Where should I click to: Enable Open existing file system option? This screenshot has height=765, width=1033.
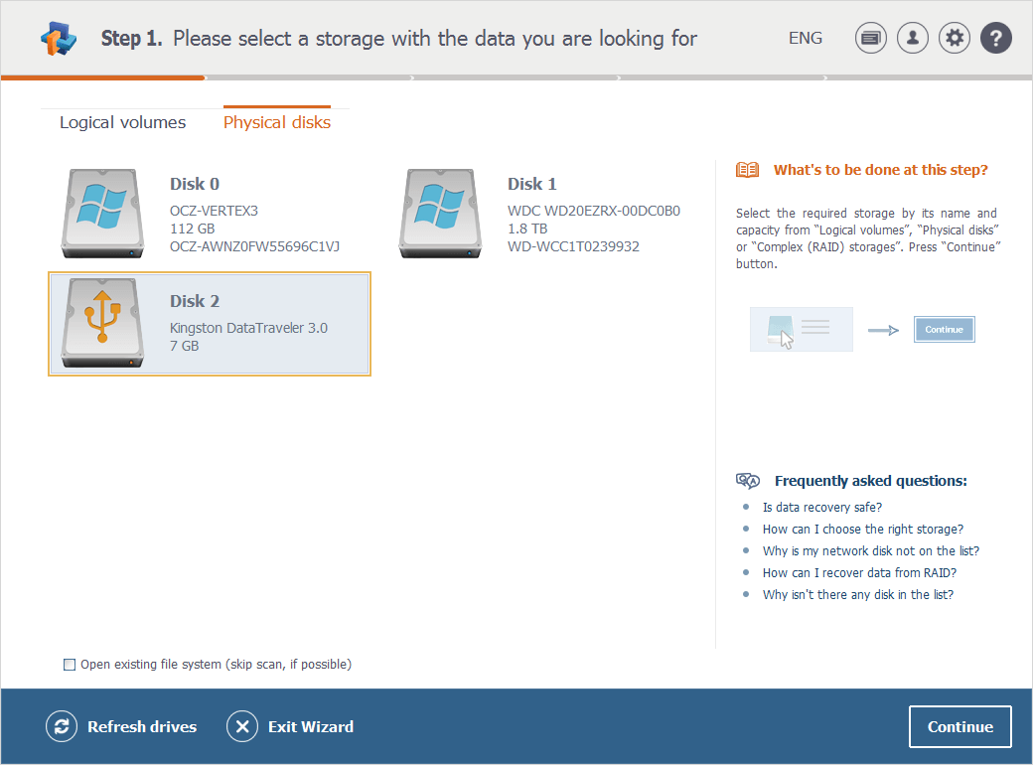[70, 664]
